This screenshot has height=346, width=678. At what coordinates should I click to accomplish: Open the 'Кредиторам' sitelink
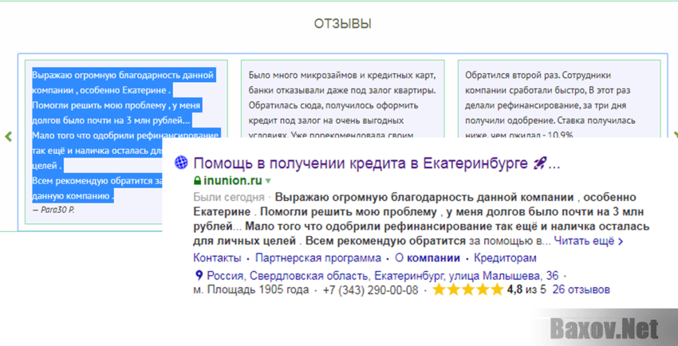click(505, 258)
